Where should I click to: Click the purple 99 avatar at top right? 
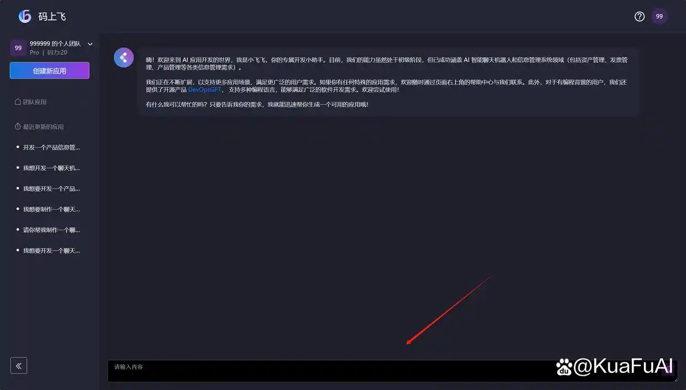(659, 16)
